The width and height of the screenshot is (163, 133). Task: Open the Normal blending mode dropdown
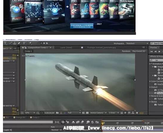56,130
